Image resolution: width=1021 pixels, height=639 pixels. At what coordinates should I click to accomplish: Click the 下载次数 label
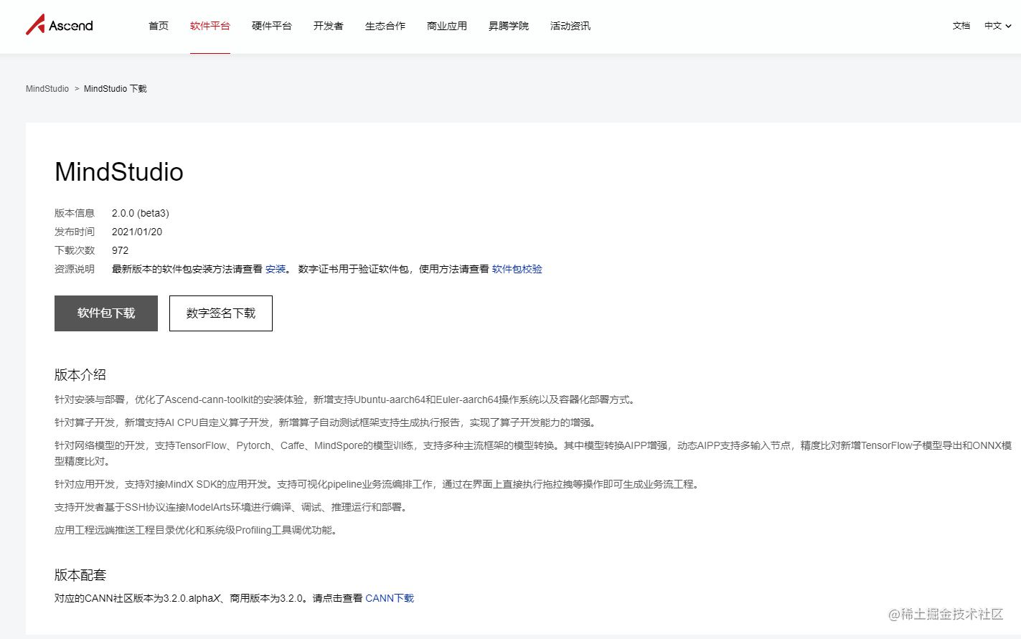click(x=75, y=250)
